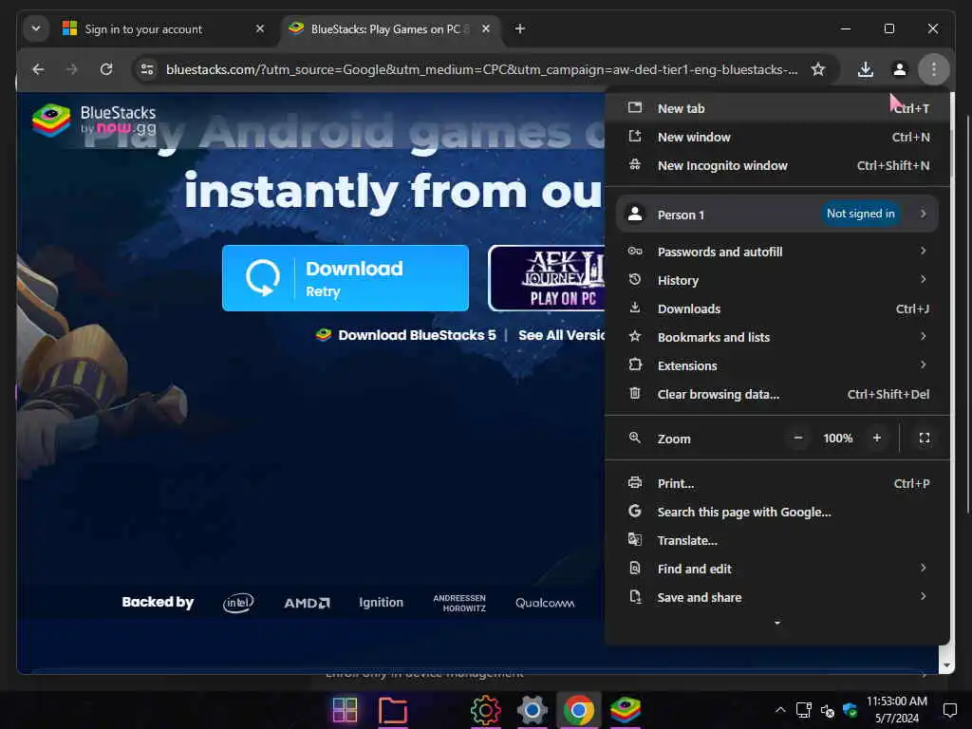Select Print... from the menu
Screen dimensions: 972x729
(777, 483)
